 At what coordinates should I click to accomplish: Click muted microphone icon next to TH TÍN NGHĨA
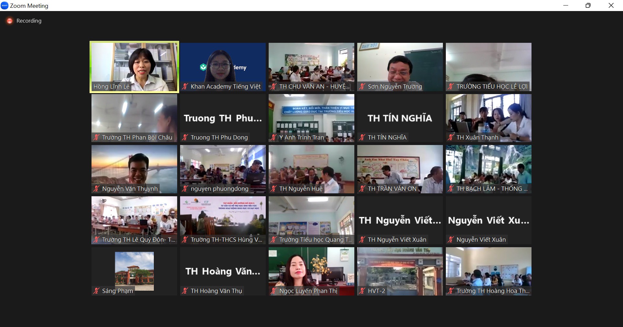[362, 138]
